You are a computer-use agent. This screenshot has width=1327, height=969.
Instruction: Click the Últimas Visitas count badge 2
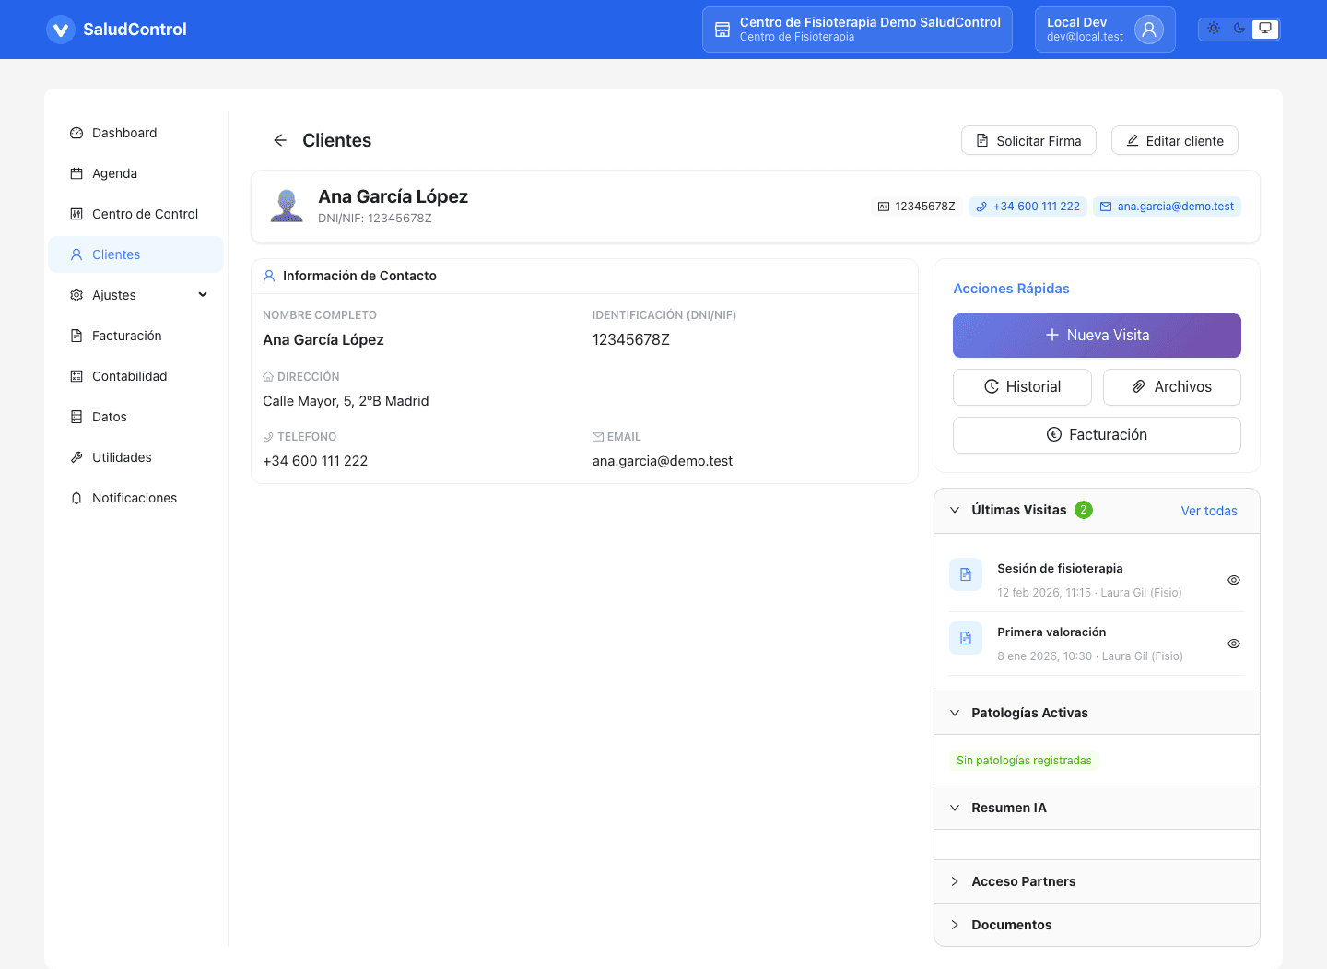pos(1084,510)
